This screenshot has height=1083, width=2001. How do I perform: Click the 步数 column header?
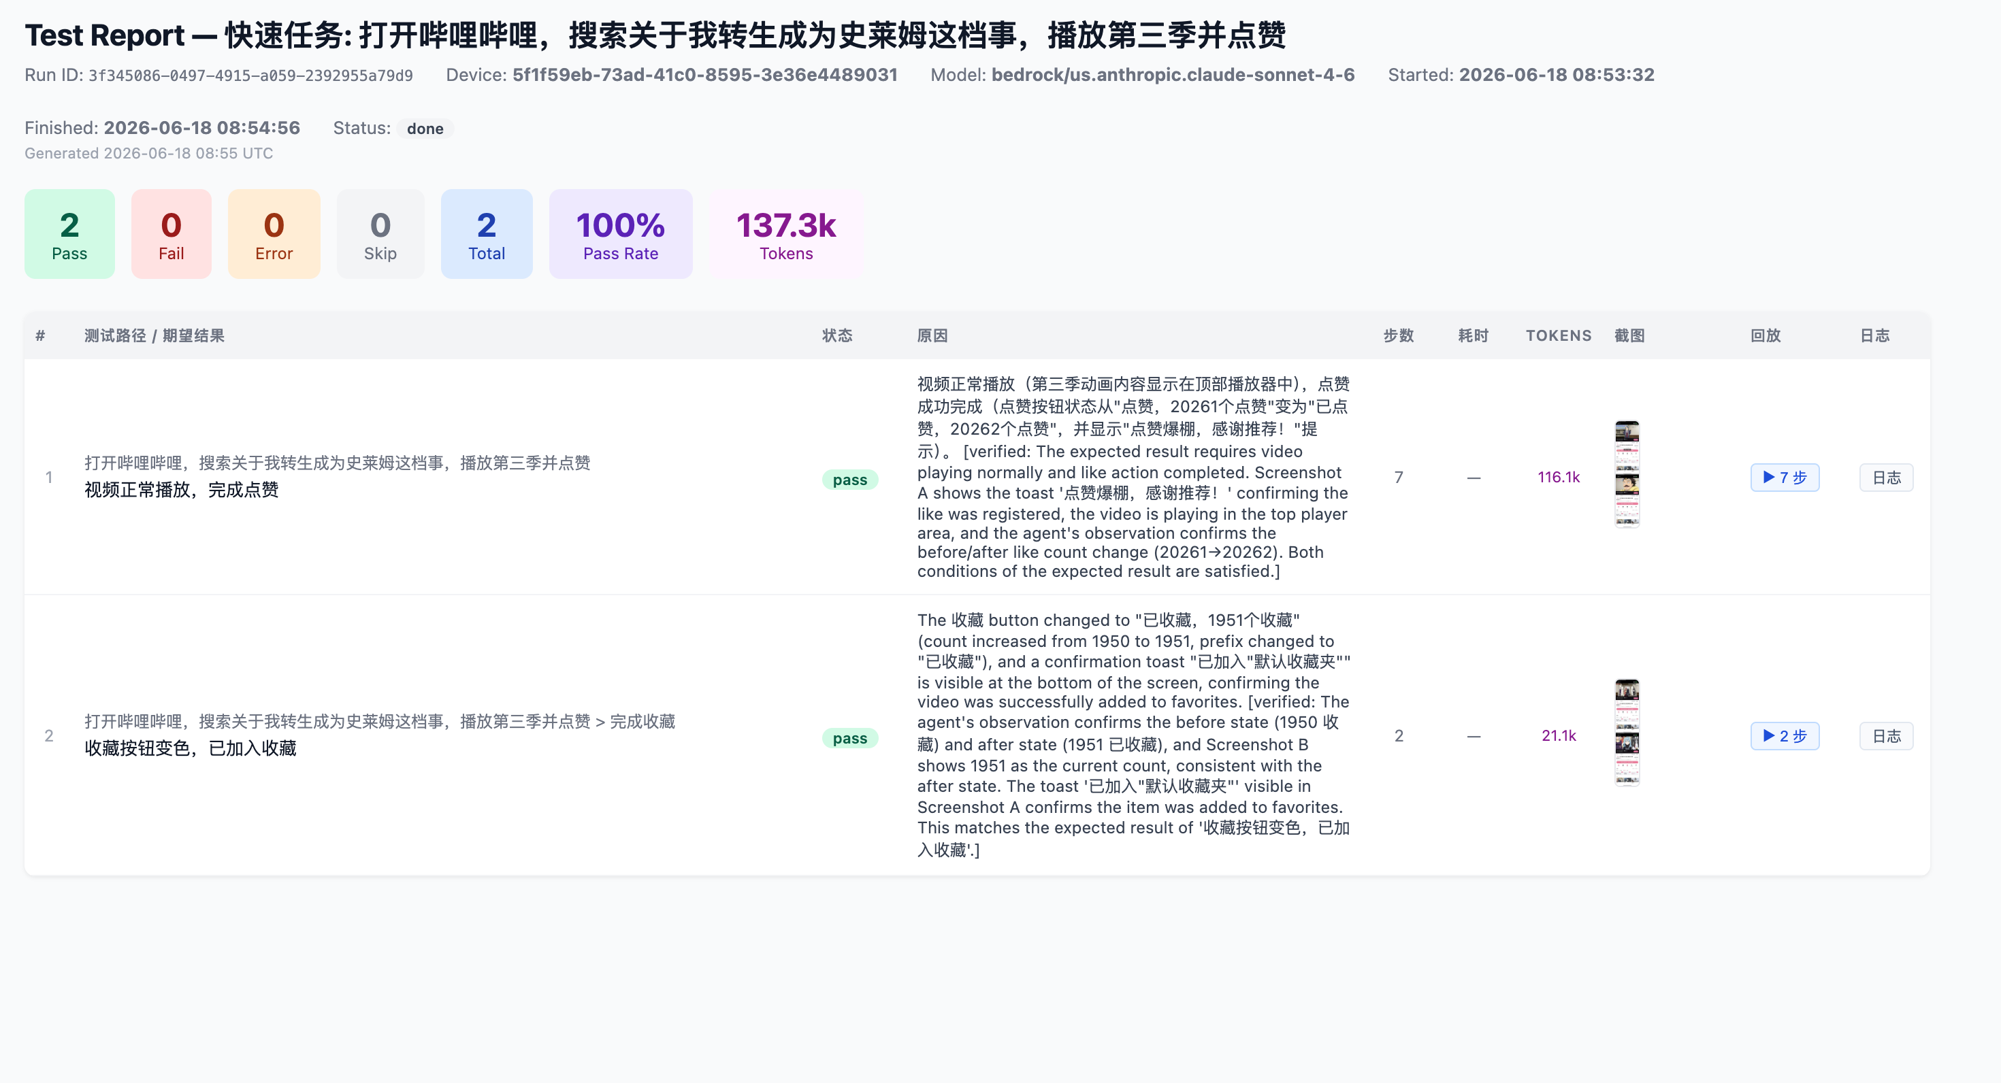coord(1398,335)
